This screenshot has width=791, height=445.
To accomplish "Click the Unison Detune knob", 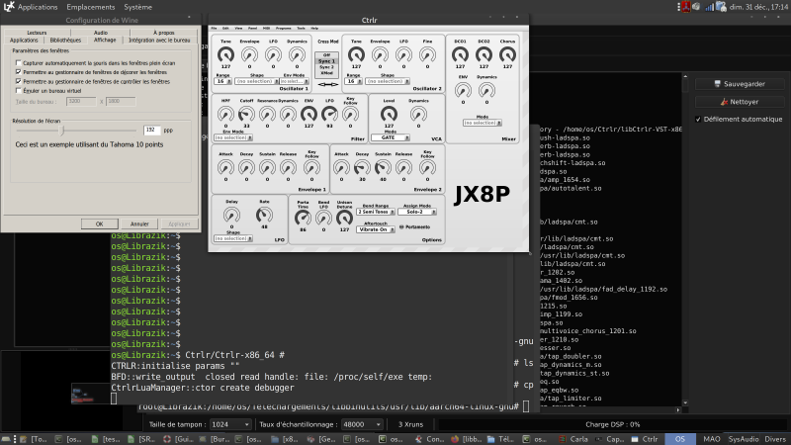I will pos(344,218).
